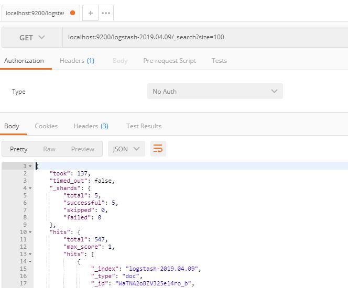Viewport: 348px width, 288px height.
Task: Switch to Preview response view
Action: 83,149
